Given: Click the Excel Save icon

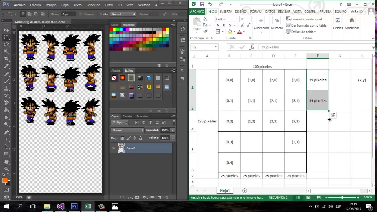Looking at the screenshot, I should pyautogui.click(x=202, y=4).
